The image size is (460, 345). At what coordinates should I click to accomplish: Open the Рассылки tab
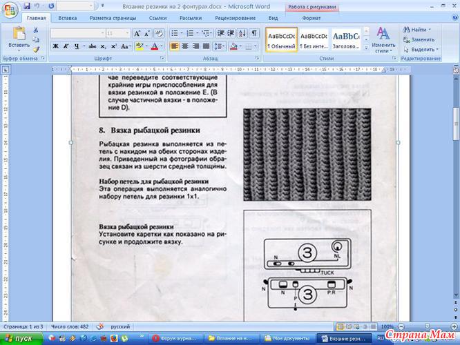pos(191,18)
